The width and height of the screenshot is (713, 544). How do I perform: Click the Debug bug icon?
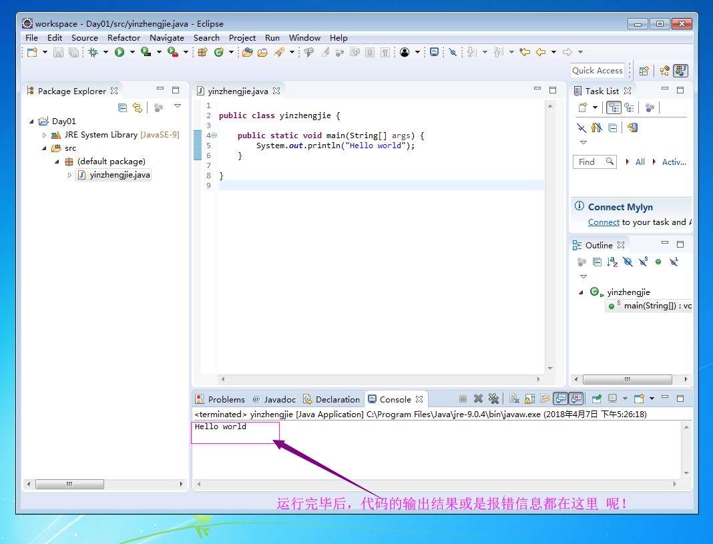[x=93, y=52]
